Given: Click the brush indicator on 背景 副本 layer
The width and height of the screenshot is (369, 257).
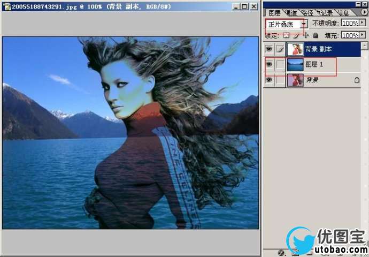Looking at the screenshot, I should (x=280, y=50).
